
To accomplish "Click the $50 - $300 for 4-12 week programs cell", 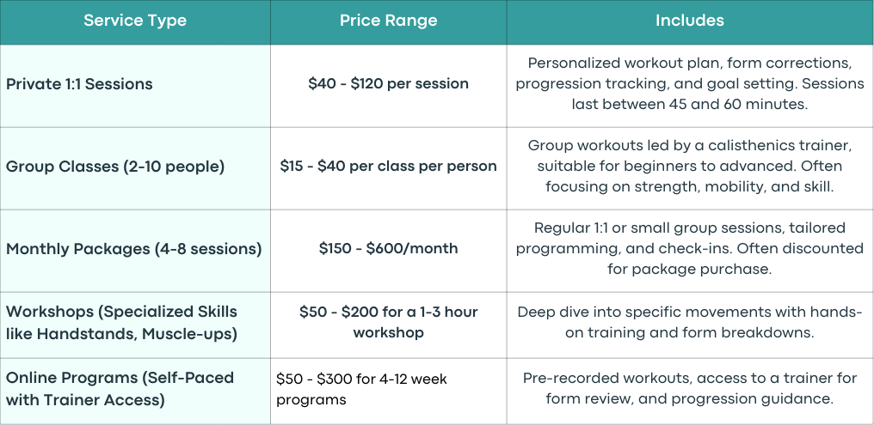I will (x=389, y=391).
